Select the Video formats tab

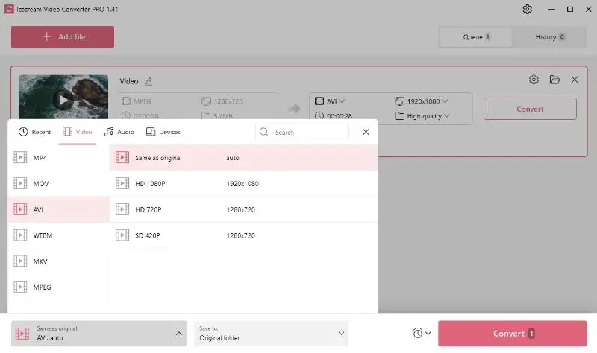[78, 132]
